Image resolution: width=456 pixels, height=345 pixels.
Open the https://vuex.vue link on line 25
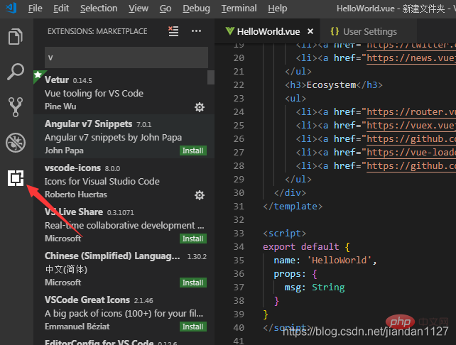(x=411, y=125)
